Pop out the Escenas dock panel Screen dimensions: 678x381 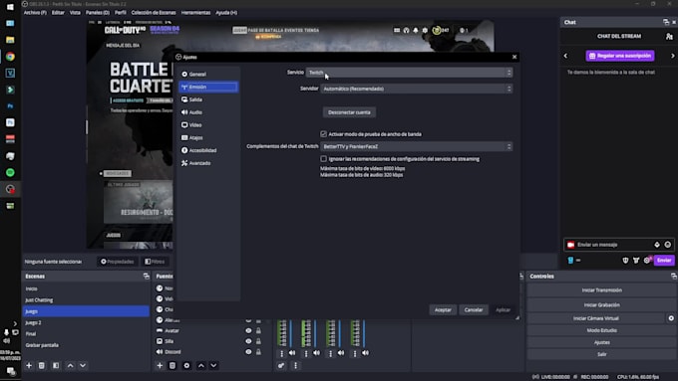click(147, 277)
